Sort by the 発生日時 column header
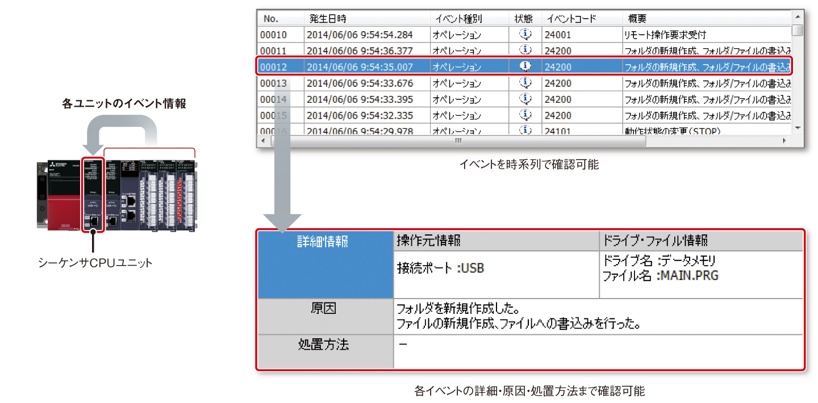The width and height of the screenshot is (818, 403). [324, 19]
